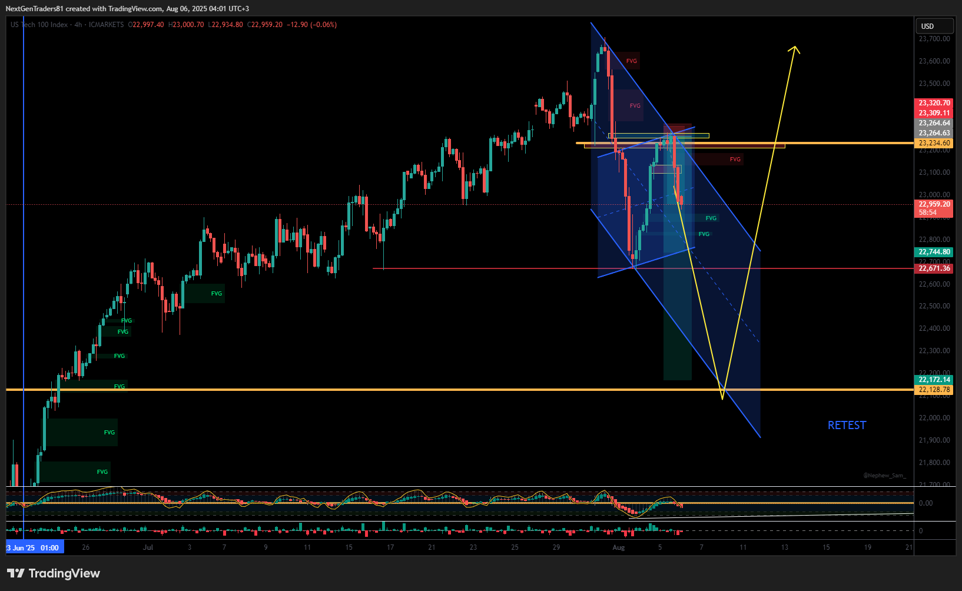Click the low value L22,934.80

click(x=225, y=25)
